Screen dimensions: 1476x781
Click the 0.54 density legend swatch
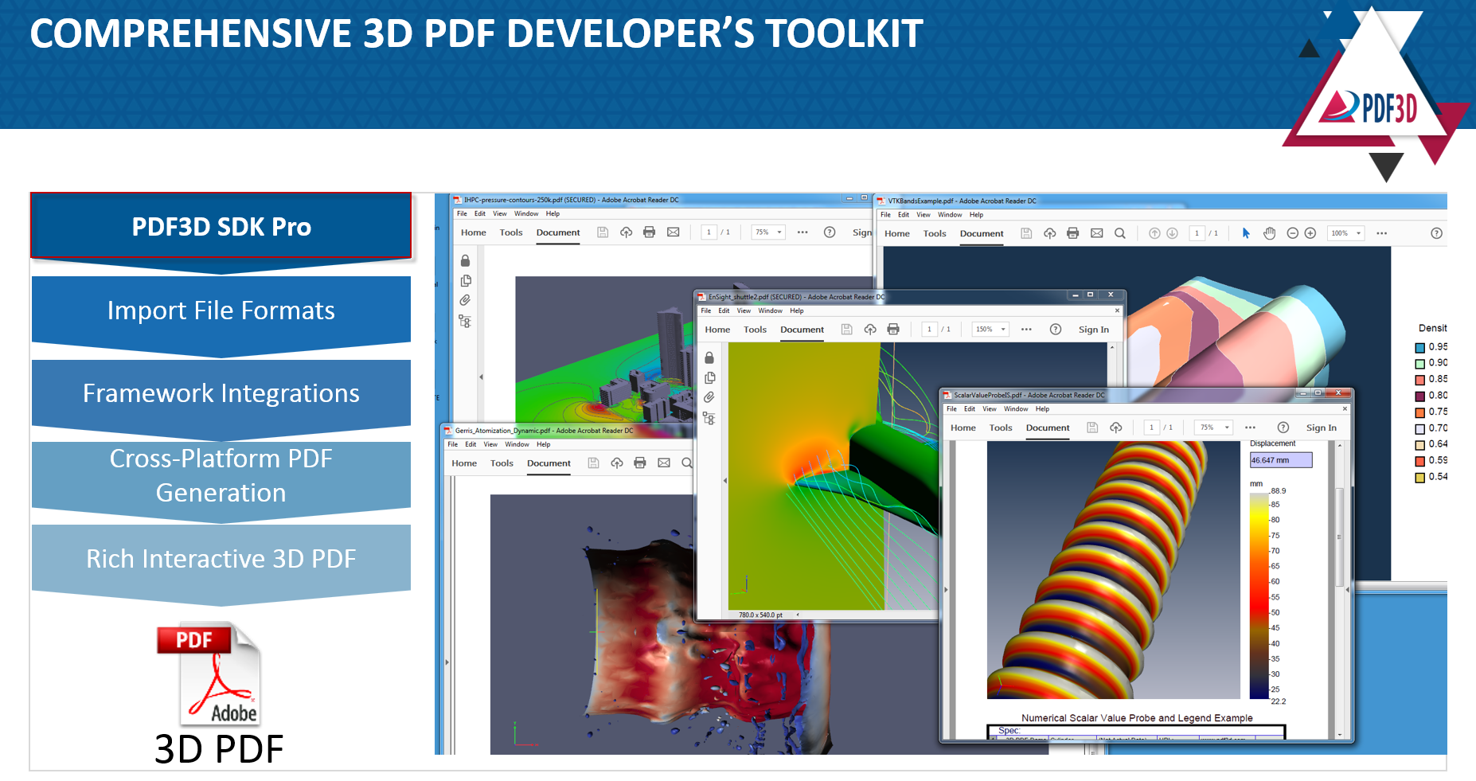(x=1419, y=478)
